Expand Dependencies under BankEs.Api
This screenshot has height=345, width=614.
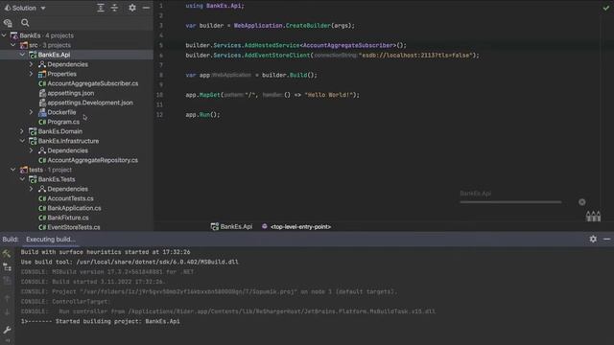click(x=32, y=64)
